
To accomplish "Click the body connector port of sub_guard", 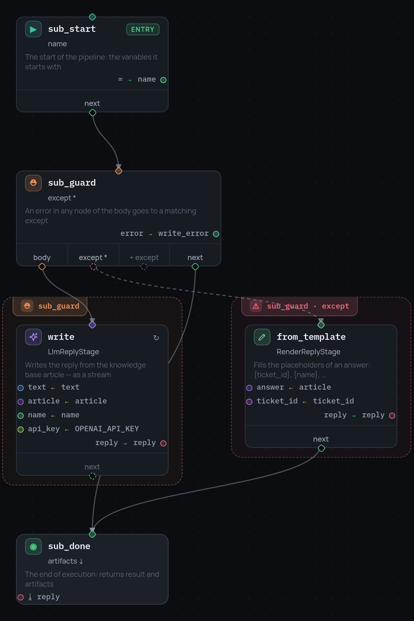I will pos(42,267).
